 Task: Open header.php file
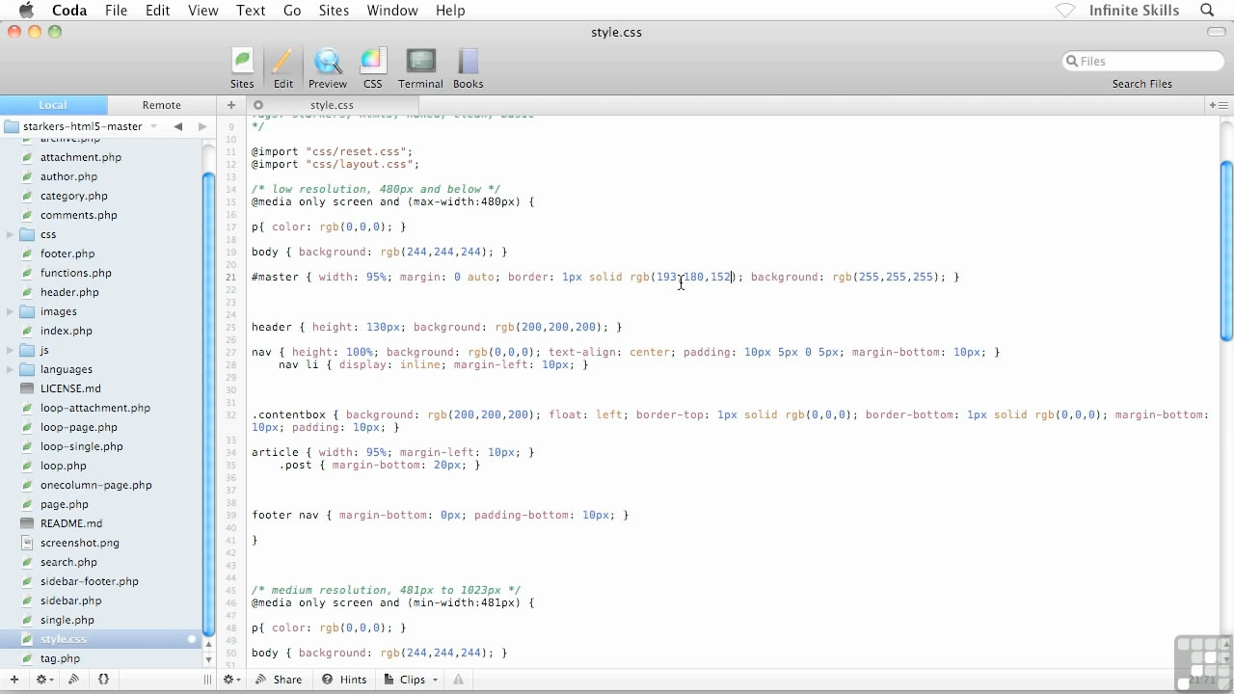coord(69,292)
